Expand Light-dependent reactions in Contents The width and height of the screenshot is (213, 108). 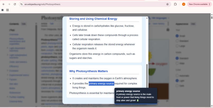[7, 48]
